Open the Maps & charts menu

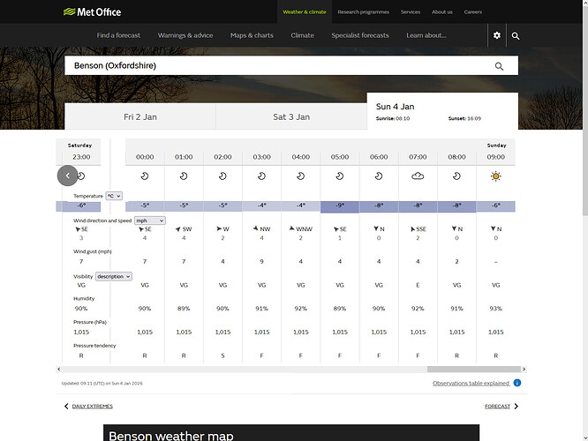point(252,35)
